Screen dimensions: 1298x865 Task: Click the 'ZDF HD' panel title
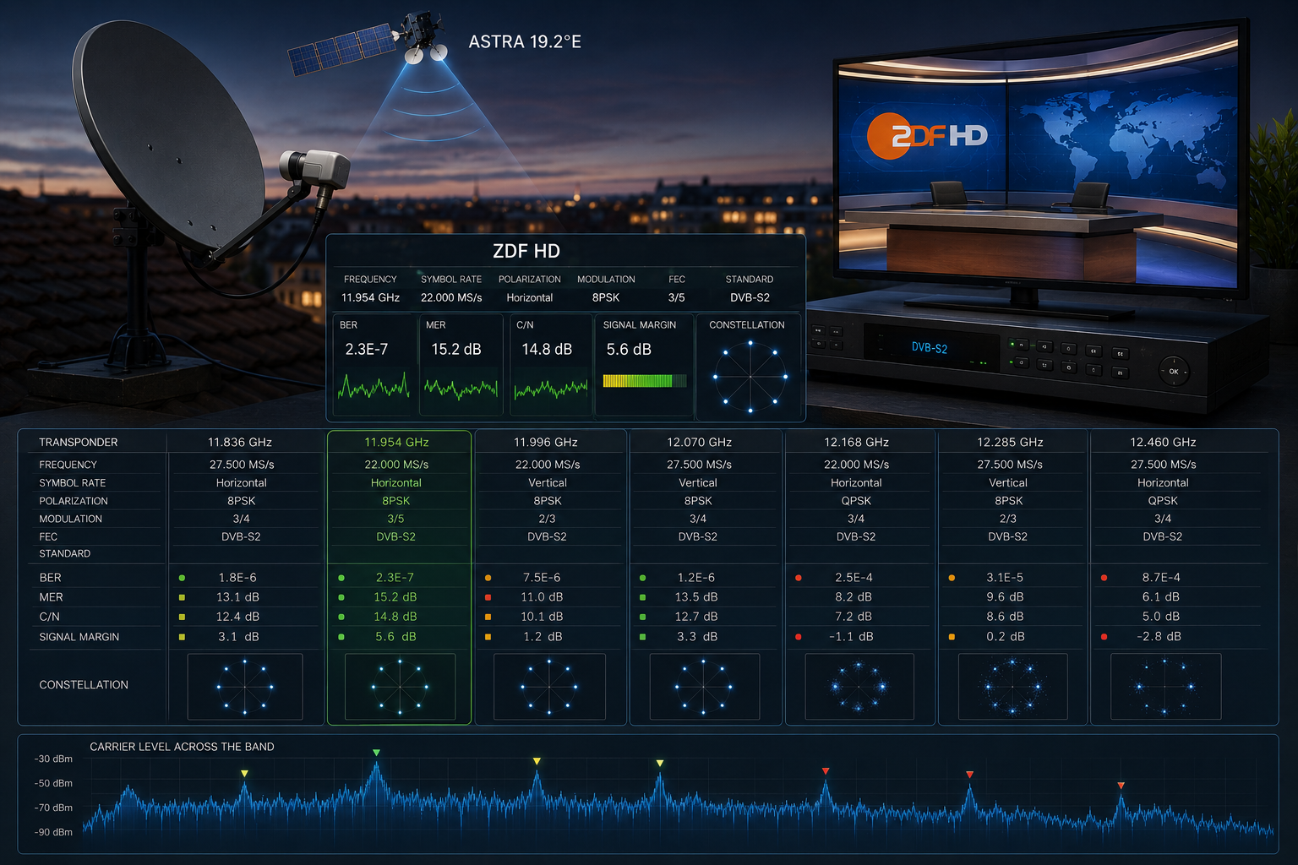[526, 251]
